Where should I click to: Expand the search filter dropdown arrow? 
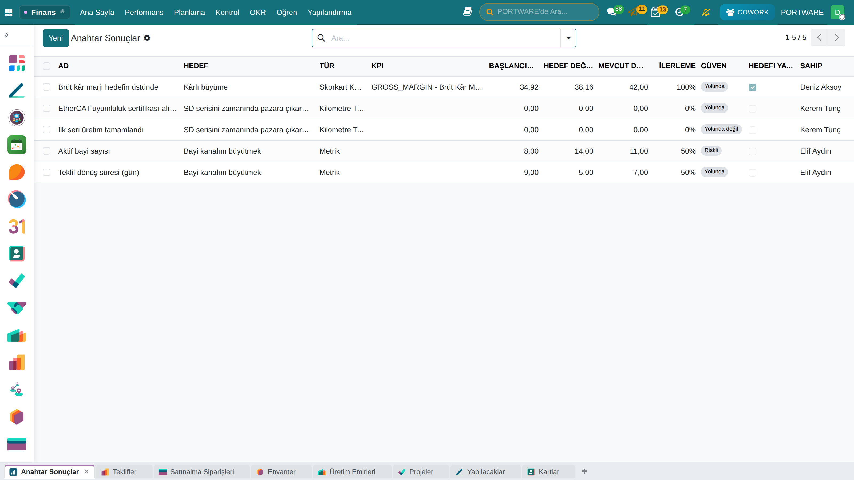(568, 38)
